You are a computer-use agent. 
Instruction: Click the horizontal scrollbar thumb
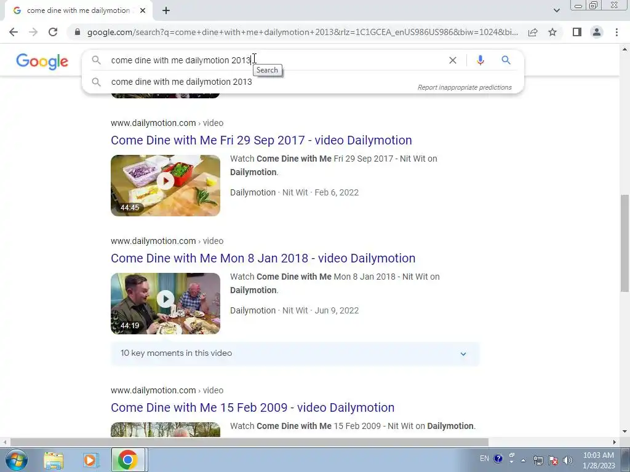pos(249,442)
